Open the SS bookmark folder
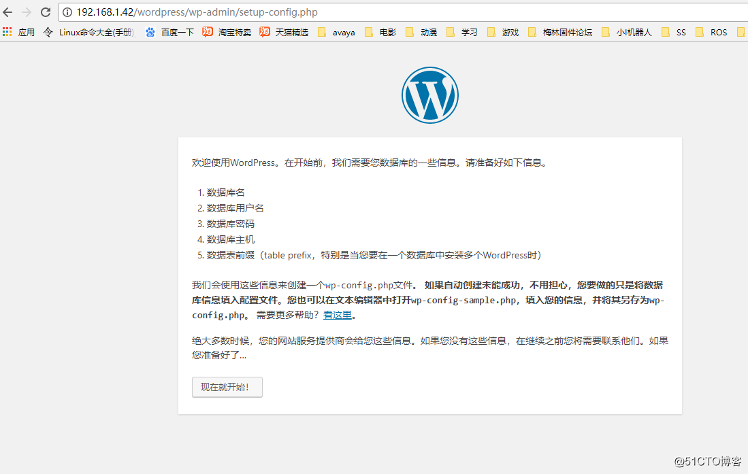The height and width of the screenshot is (474, 748). (674, 33)
